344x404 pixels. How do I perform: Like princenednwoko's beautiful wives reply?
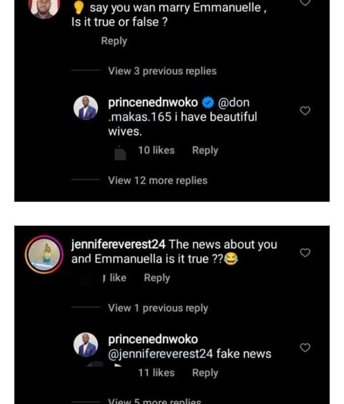[305, 111]
